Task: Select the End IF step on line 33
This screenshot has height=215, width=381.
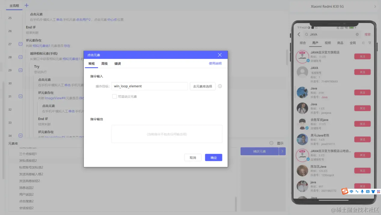Action: pyautogui.click(x=43, y=119)
